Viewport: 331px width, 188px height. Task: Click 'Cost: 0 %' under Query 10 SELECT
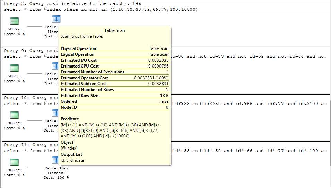(x=14, y=128)
